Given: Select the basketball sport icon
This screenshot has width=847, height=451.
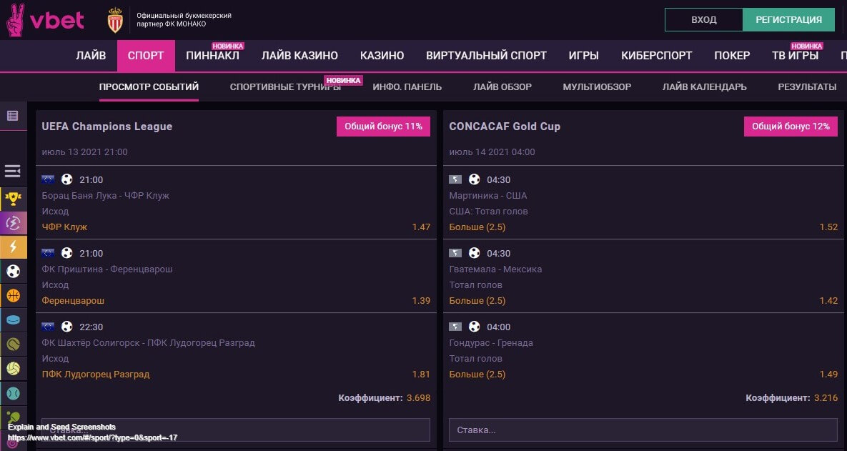Looking at the screenshot, I should coord(13,295).
